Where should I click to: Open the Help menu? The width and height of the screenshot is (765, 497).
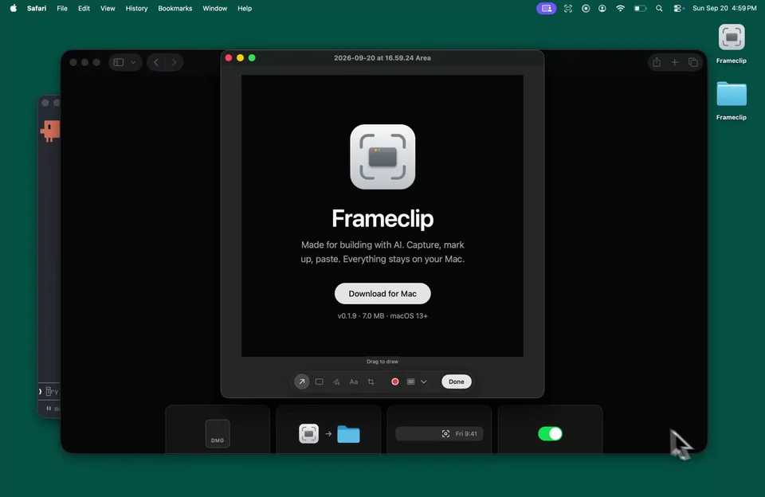pos(245,8)
